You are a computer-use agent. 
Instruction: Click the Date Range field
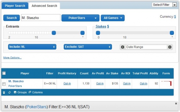[x=146, y=47]
